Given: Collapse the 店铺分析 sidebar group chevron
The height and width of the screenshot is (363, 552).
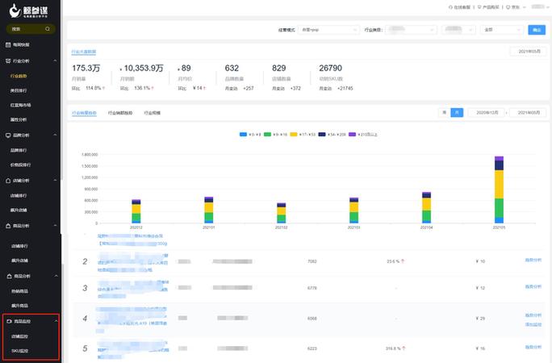Looking at the screenshot, I should click(55, 181).
